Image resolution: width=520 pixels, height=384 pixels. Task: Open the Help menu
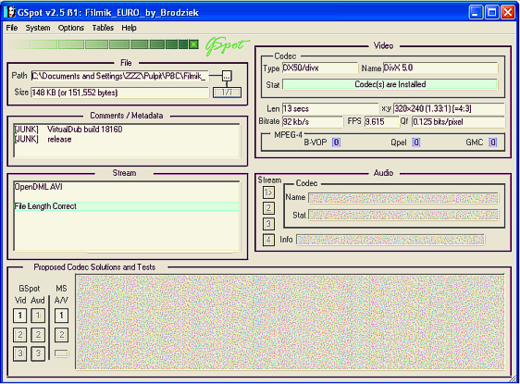click(x=129, y=28)
